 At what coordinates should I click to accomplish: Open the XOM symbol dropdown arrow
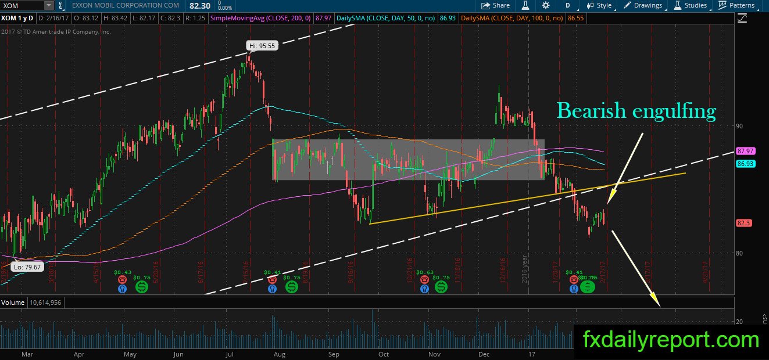click(x=49, y=6)
